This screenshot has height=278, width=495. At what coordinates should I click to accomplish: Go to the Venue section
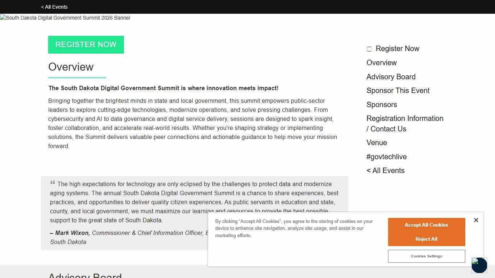click(x=377, y=143)
